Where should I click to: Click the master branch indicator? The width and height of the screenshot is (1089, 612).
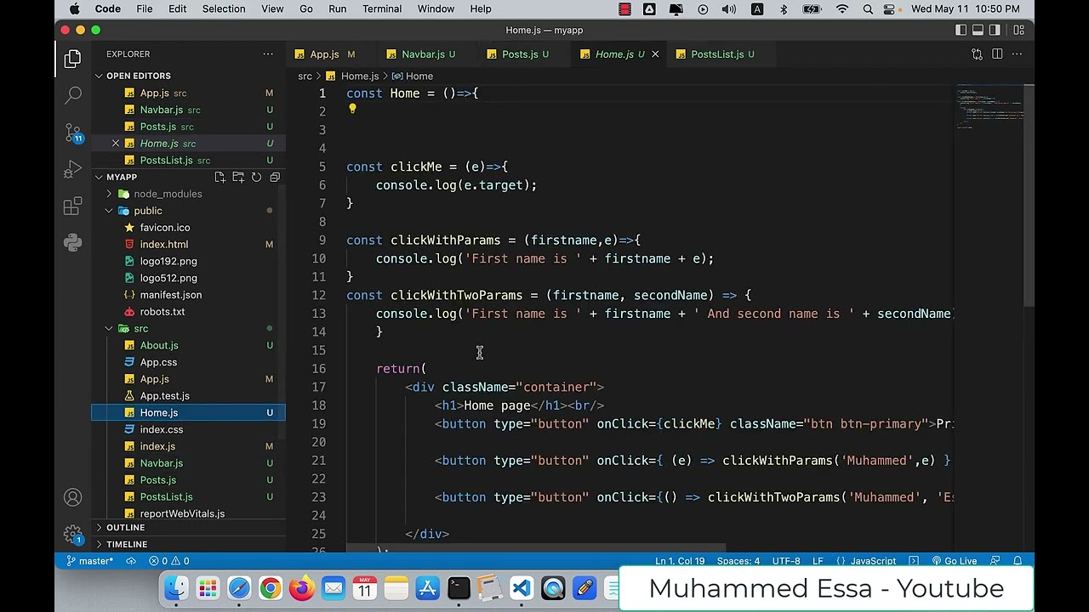click(x=88, y=561)
